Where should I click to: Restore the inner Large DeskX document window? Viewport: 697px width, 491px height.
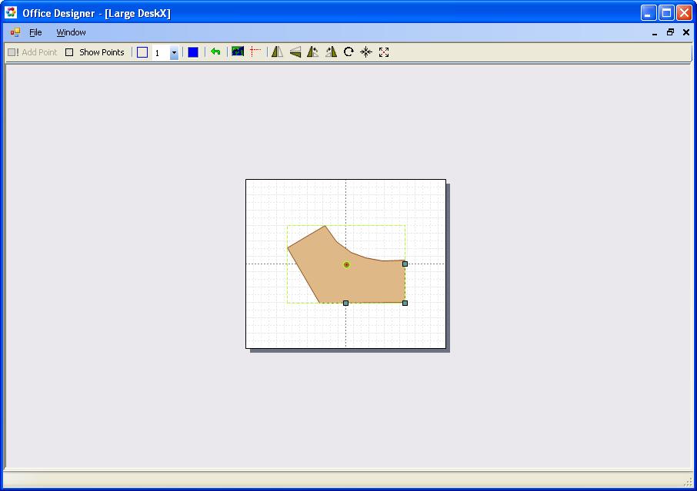click(x=670, y=32)
